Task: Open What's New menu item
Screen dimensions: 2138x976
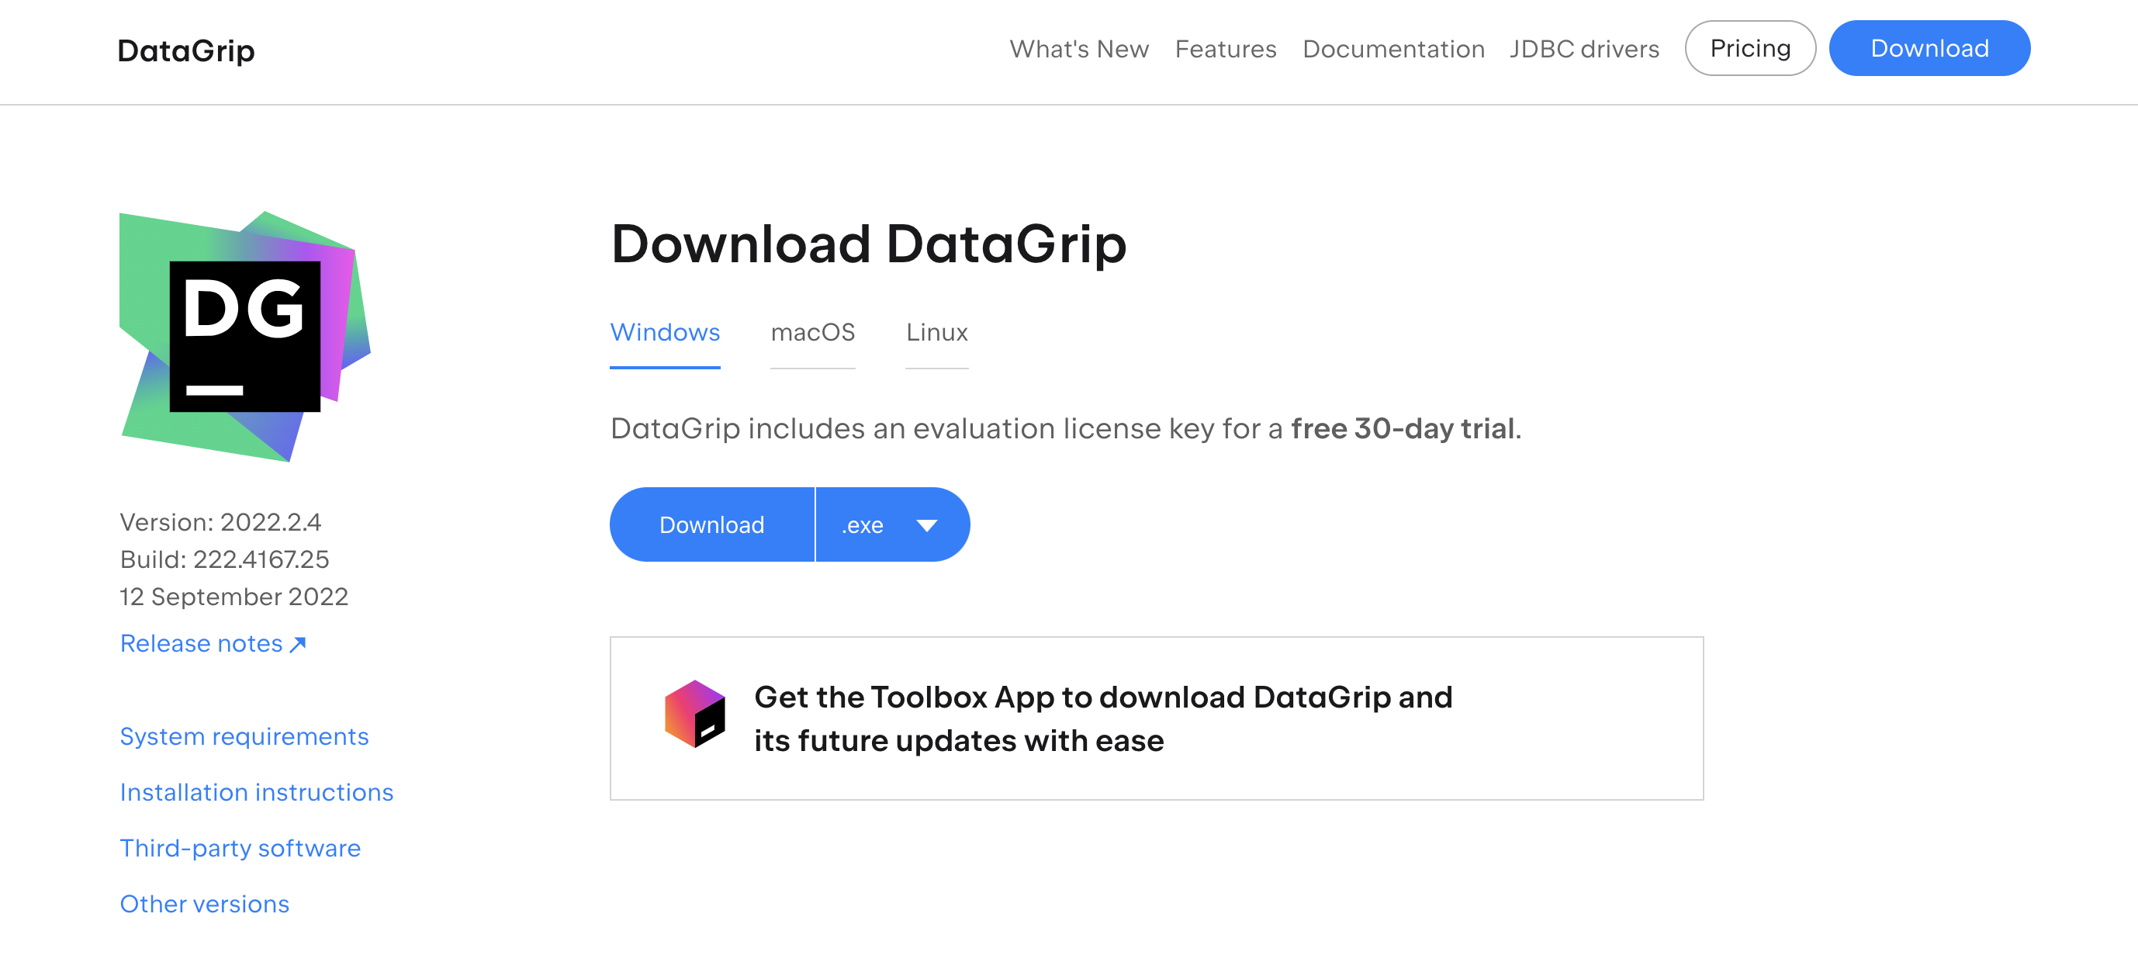Action: [x=1078, y=47]
